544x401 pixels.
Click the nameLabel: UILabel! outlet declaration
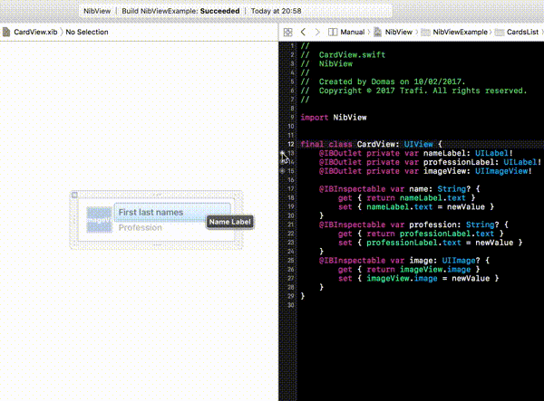415,153
